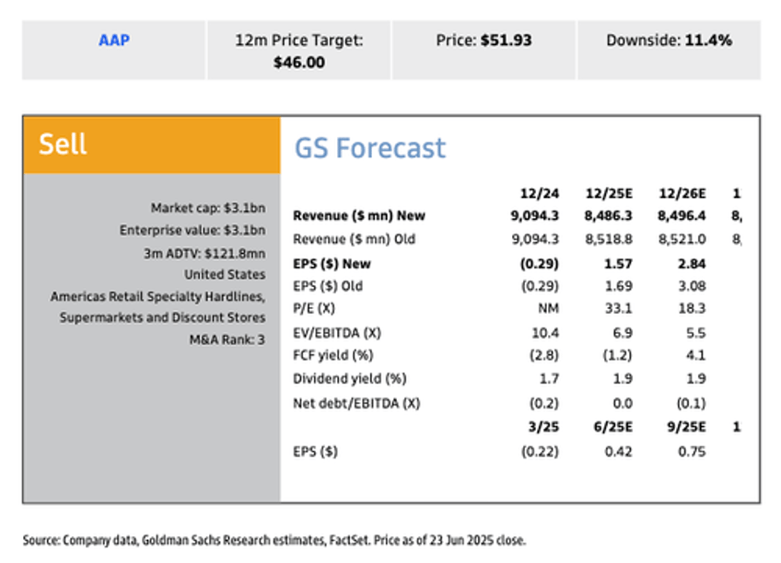Click EPS Old value 3.08

pos(692,286)
